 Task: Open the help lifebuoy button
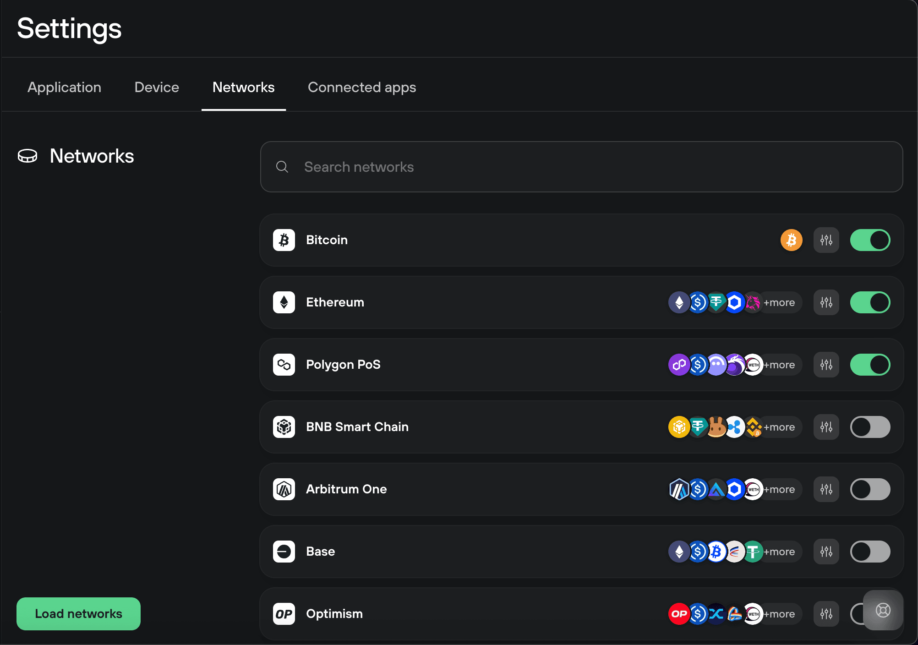click(x=883, y=610)
